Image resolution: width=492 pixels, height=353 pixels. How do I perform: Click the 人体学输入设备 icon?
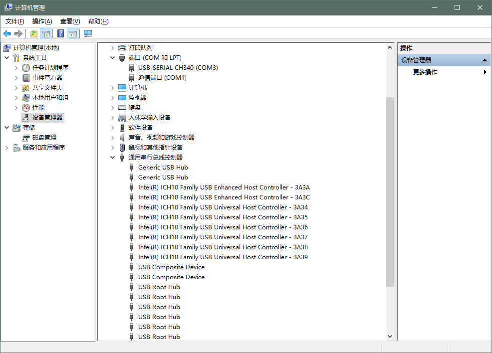tap(122, 118)
